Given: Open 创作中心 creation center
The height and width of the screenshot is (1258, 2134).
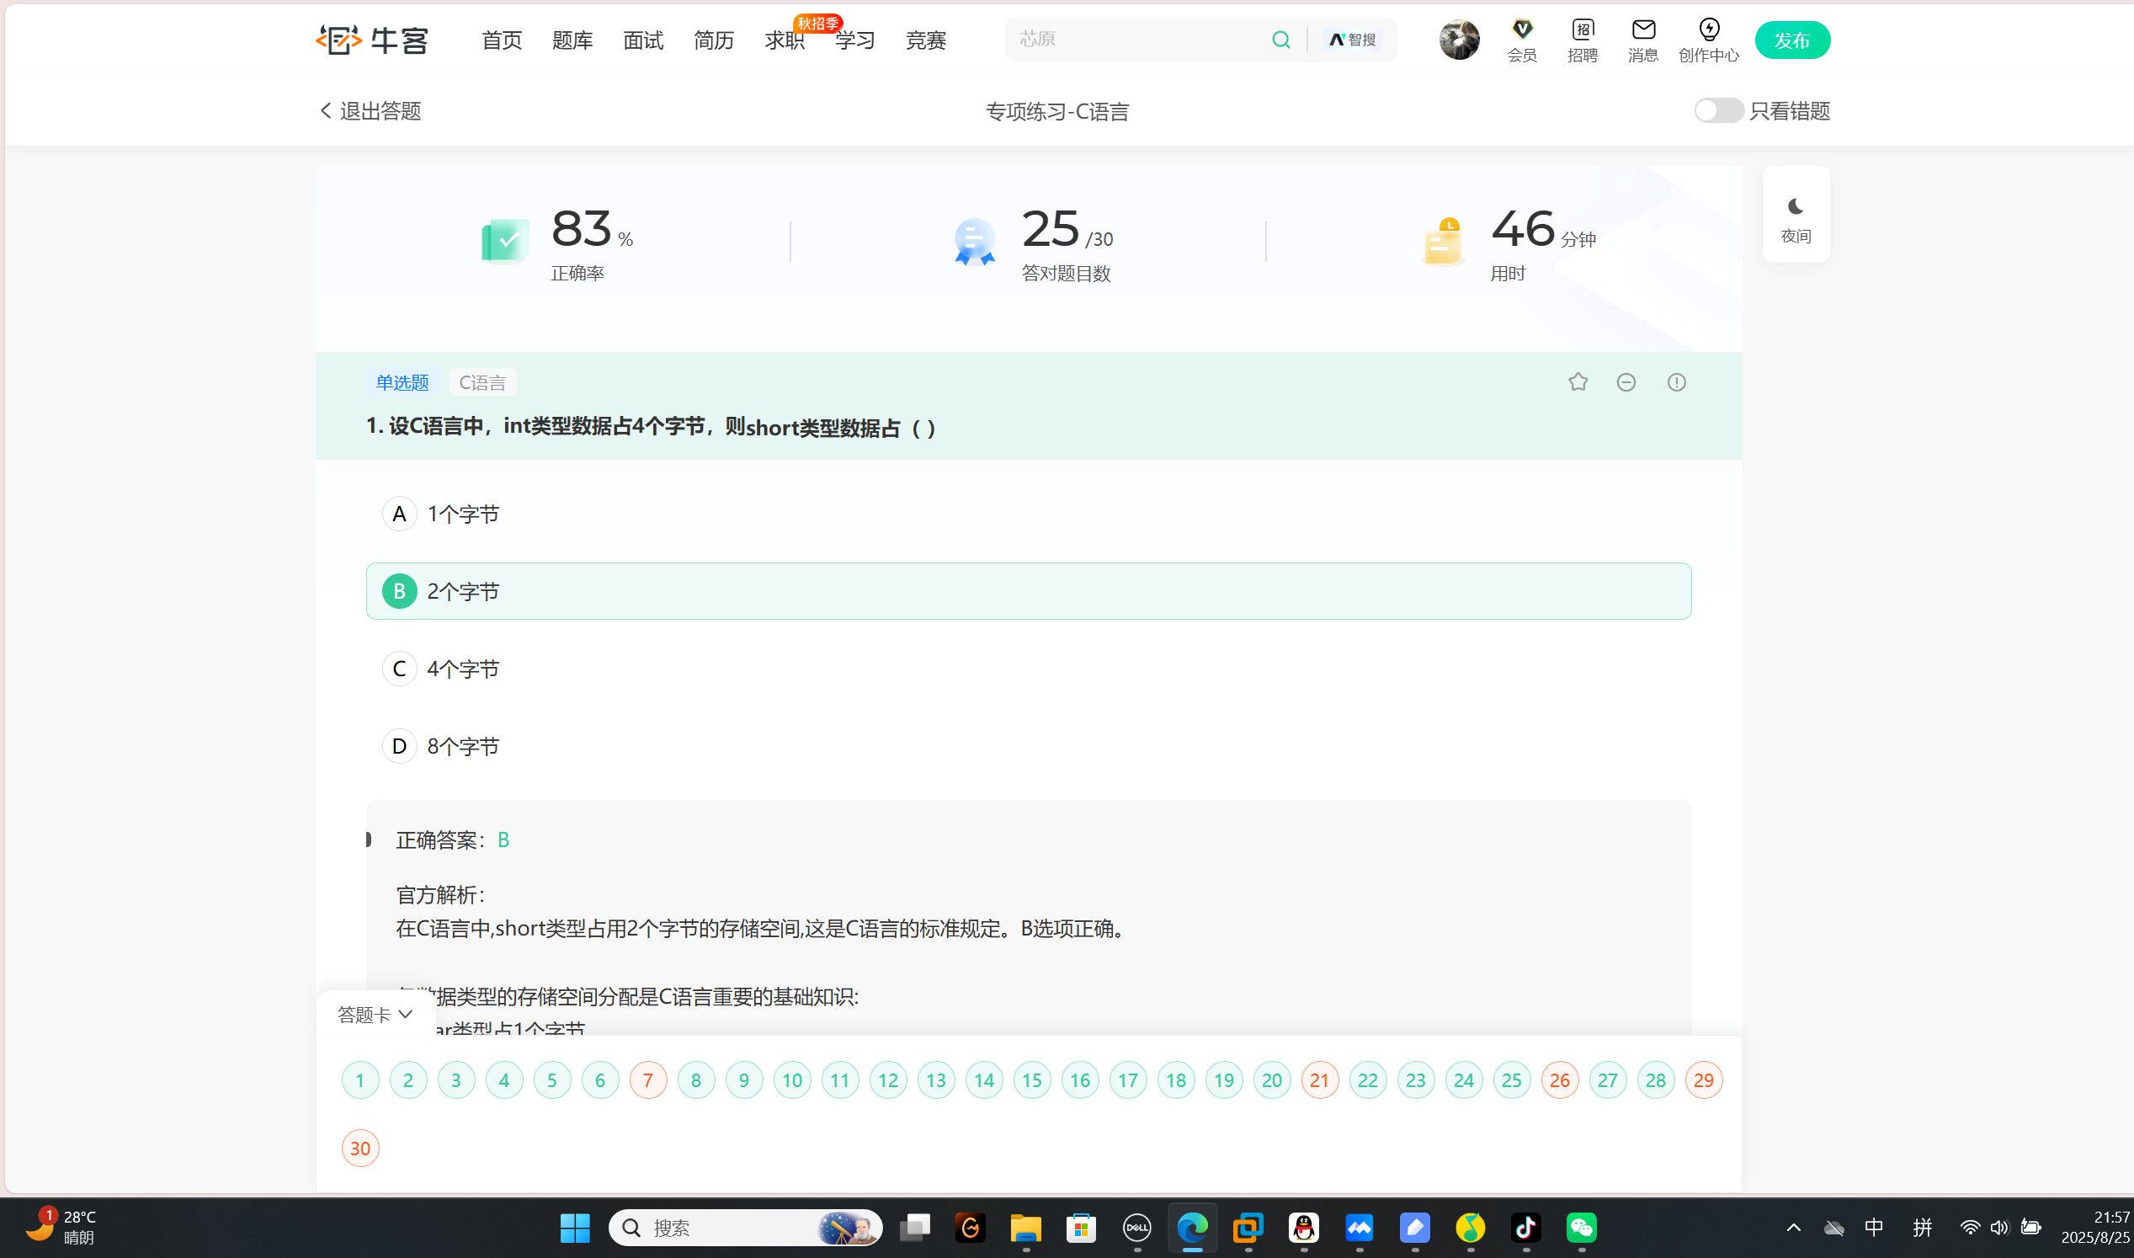Looking at the screenshot, I should [x=1708, y=39].
